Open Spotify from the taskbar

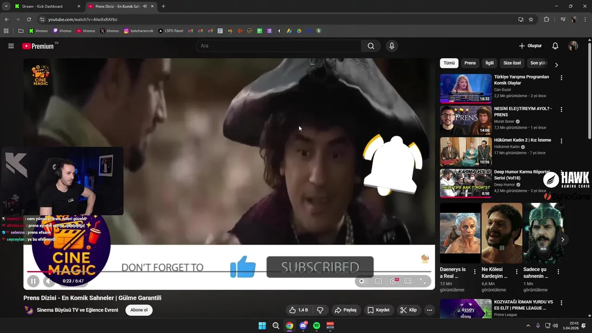(316, 326)
